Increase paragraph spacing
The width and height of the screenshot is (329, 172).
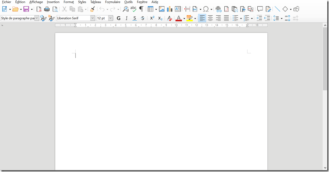pos(288,18)
